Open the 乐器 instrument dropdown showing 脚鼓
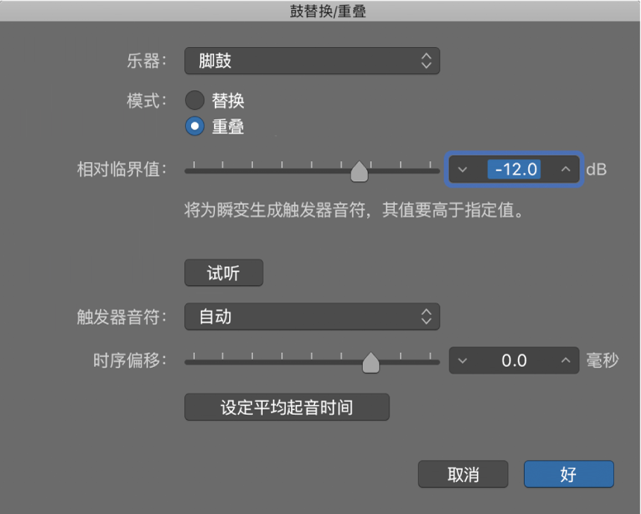The height and width of the screenshot is (514, 641). [312, 60]
